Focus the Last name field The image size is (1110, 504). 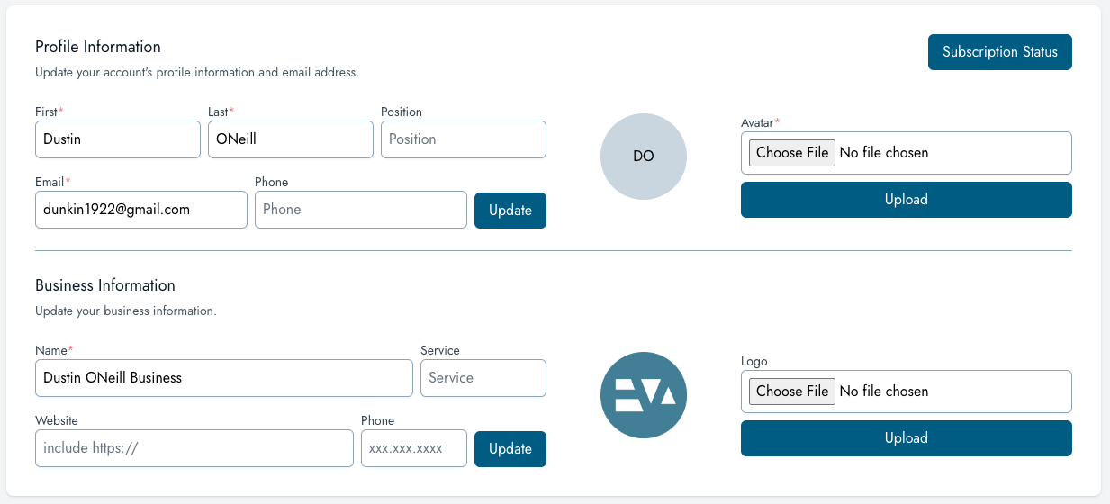(290, 139)
